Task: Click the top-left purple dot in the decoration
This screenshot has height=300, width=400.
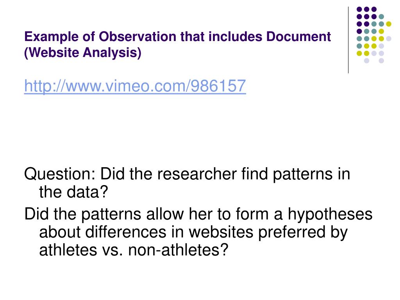Action: pyautogui.click(x=359, y=9)
